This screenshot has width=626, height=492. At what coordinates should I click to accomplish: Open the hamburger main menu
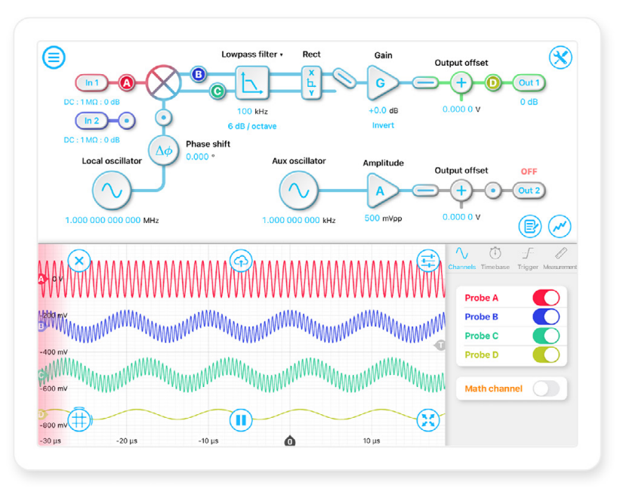(54, 57)
